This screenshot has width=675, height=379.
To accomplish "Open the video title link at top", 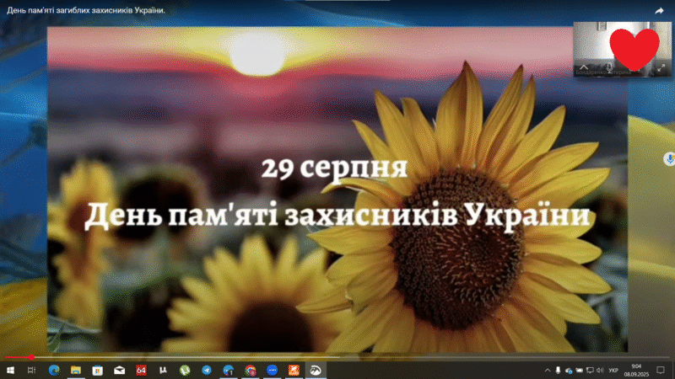I will pyautogui.click(x=85, y=10).
